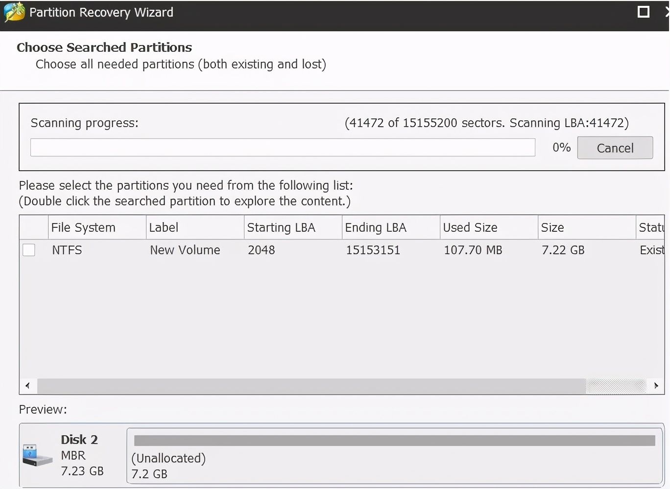
Task: Click the 7.22 GB size cell
Action: 563,250
